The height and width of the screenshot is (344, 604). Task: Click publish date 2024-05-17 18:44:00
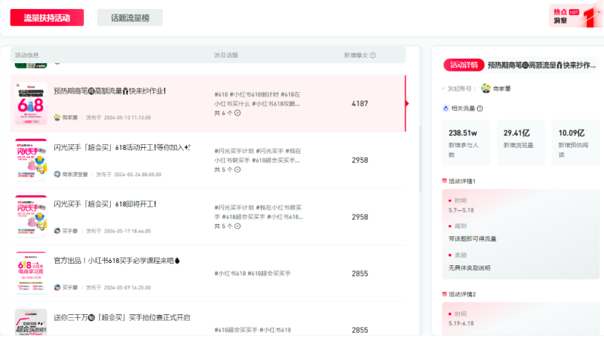point(127,231)
